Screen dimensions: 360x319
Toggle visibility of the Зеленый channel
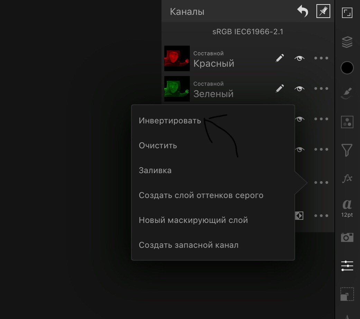299,88
